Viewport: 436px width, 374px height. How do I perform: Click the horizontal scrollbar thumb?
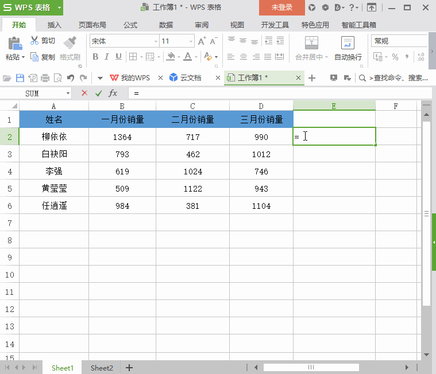[x=311, y=367]
